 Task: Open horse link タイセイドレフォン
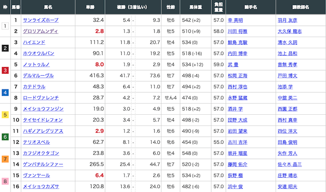point(43,120)
